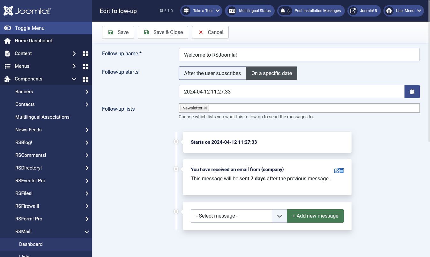Click 'You have received an email from {company}'

237,170
